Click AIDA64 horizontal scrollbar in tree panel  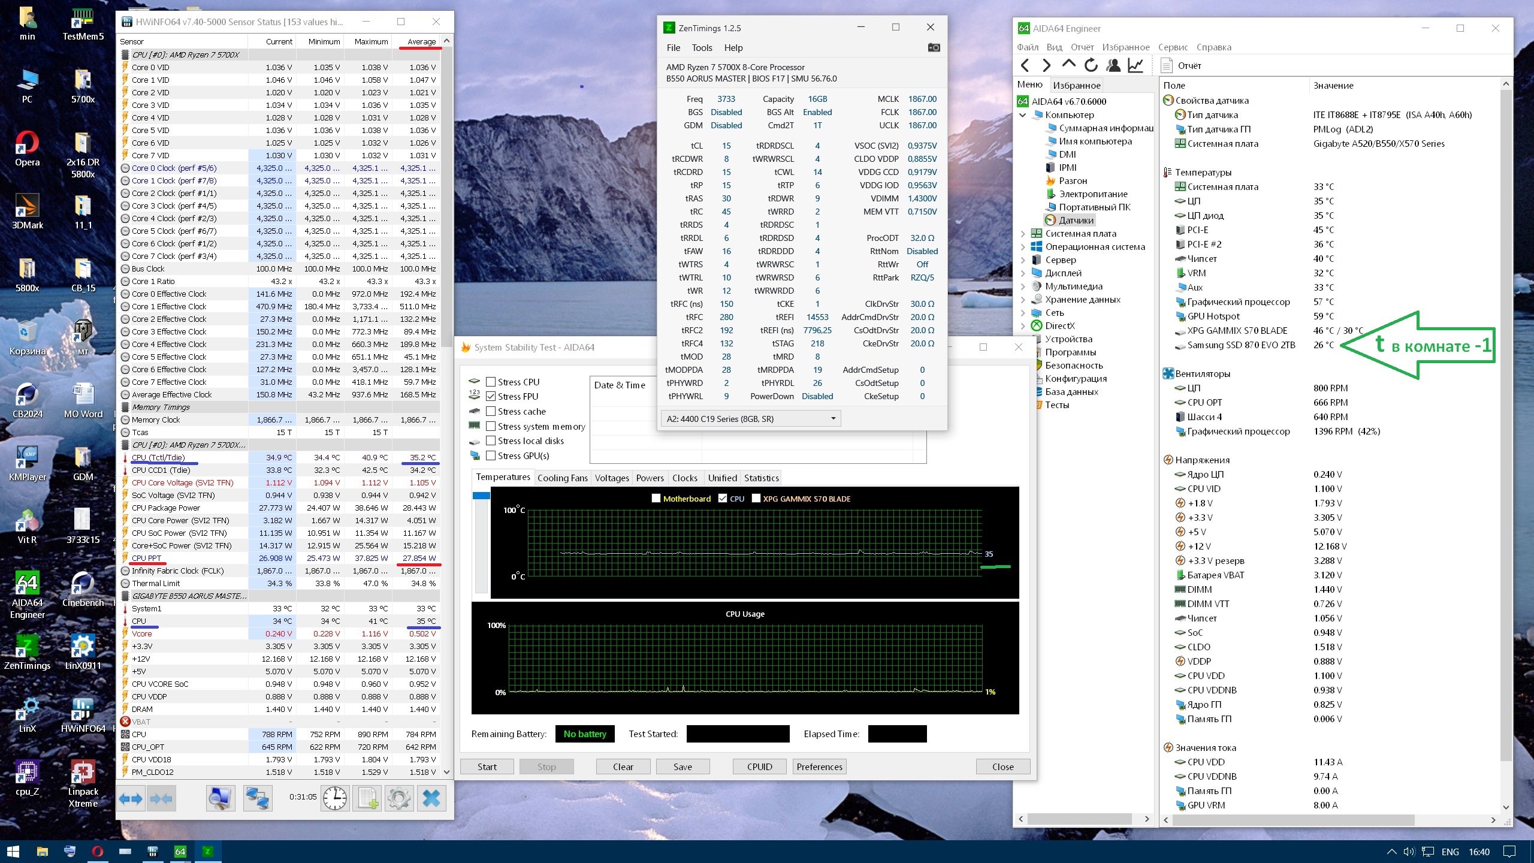coord(1079,819)
